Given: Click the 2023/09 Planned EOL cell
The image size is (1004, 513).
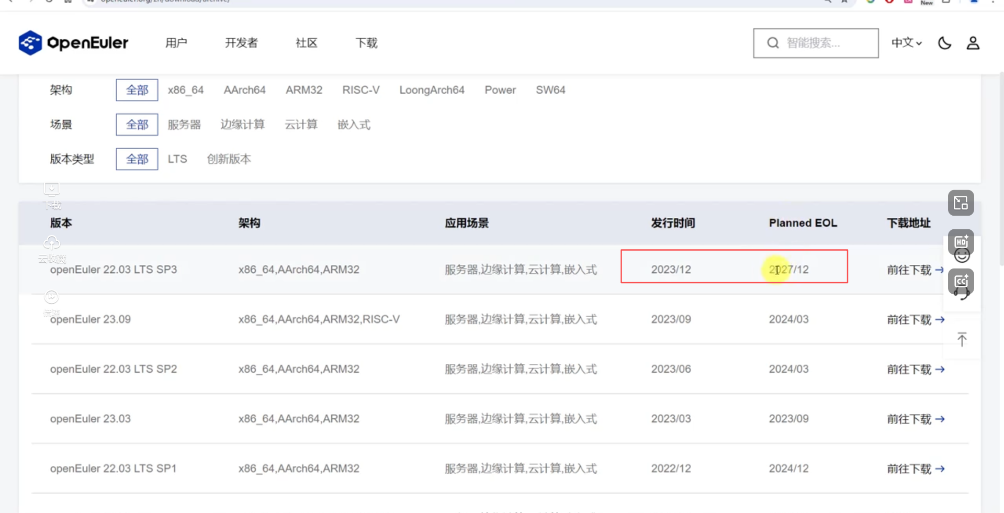Looking at the screenshot, I should [x=789, y=419].
